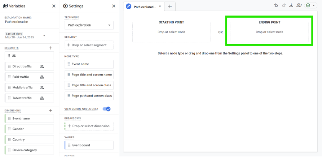
Task: Open the Technique dropdown
Action: (x=89, y=25)
